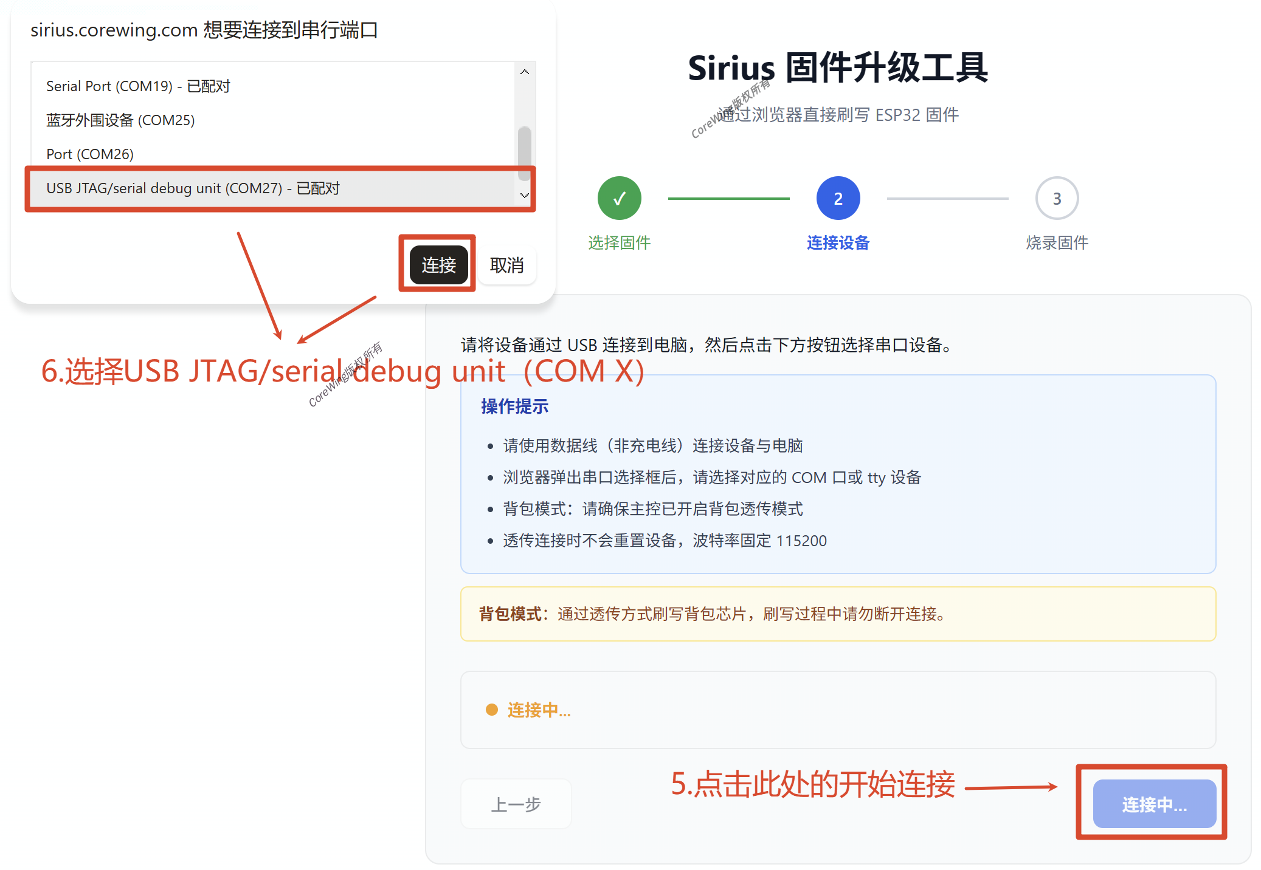
Task: Click the step 2 连接设备 circle
Action: click(x=838, y=198)
